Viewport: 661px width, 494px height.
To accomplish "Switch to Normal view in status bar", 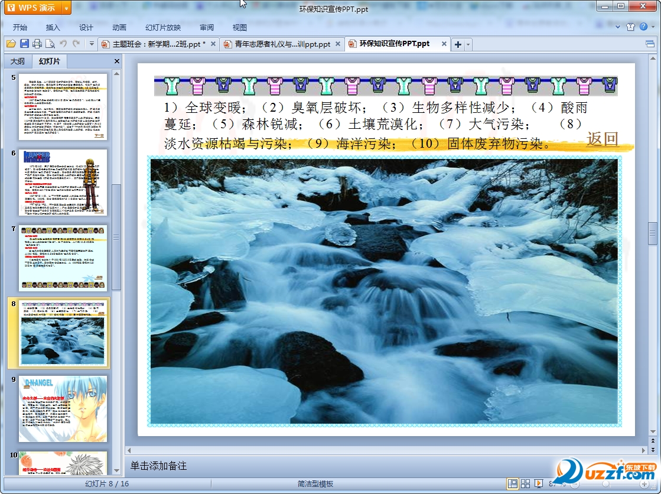I will (x=513, y=483).
